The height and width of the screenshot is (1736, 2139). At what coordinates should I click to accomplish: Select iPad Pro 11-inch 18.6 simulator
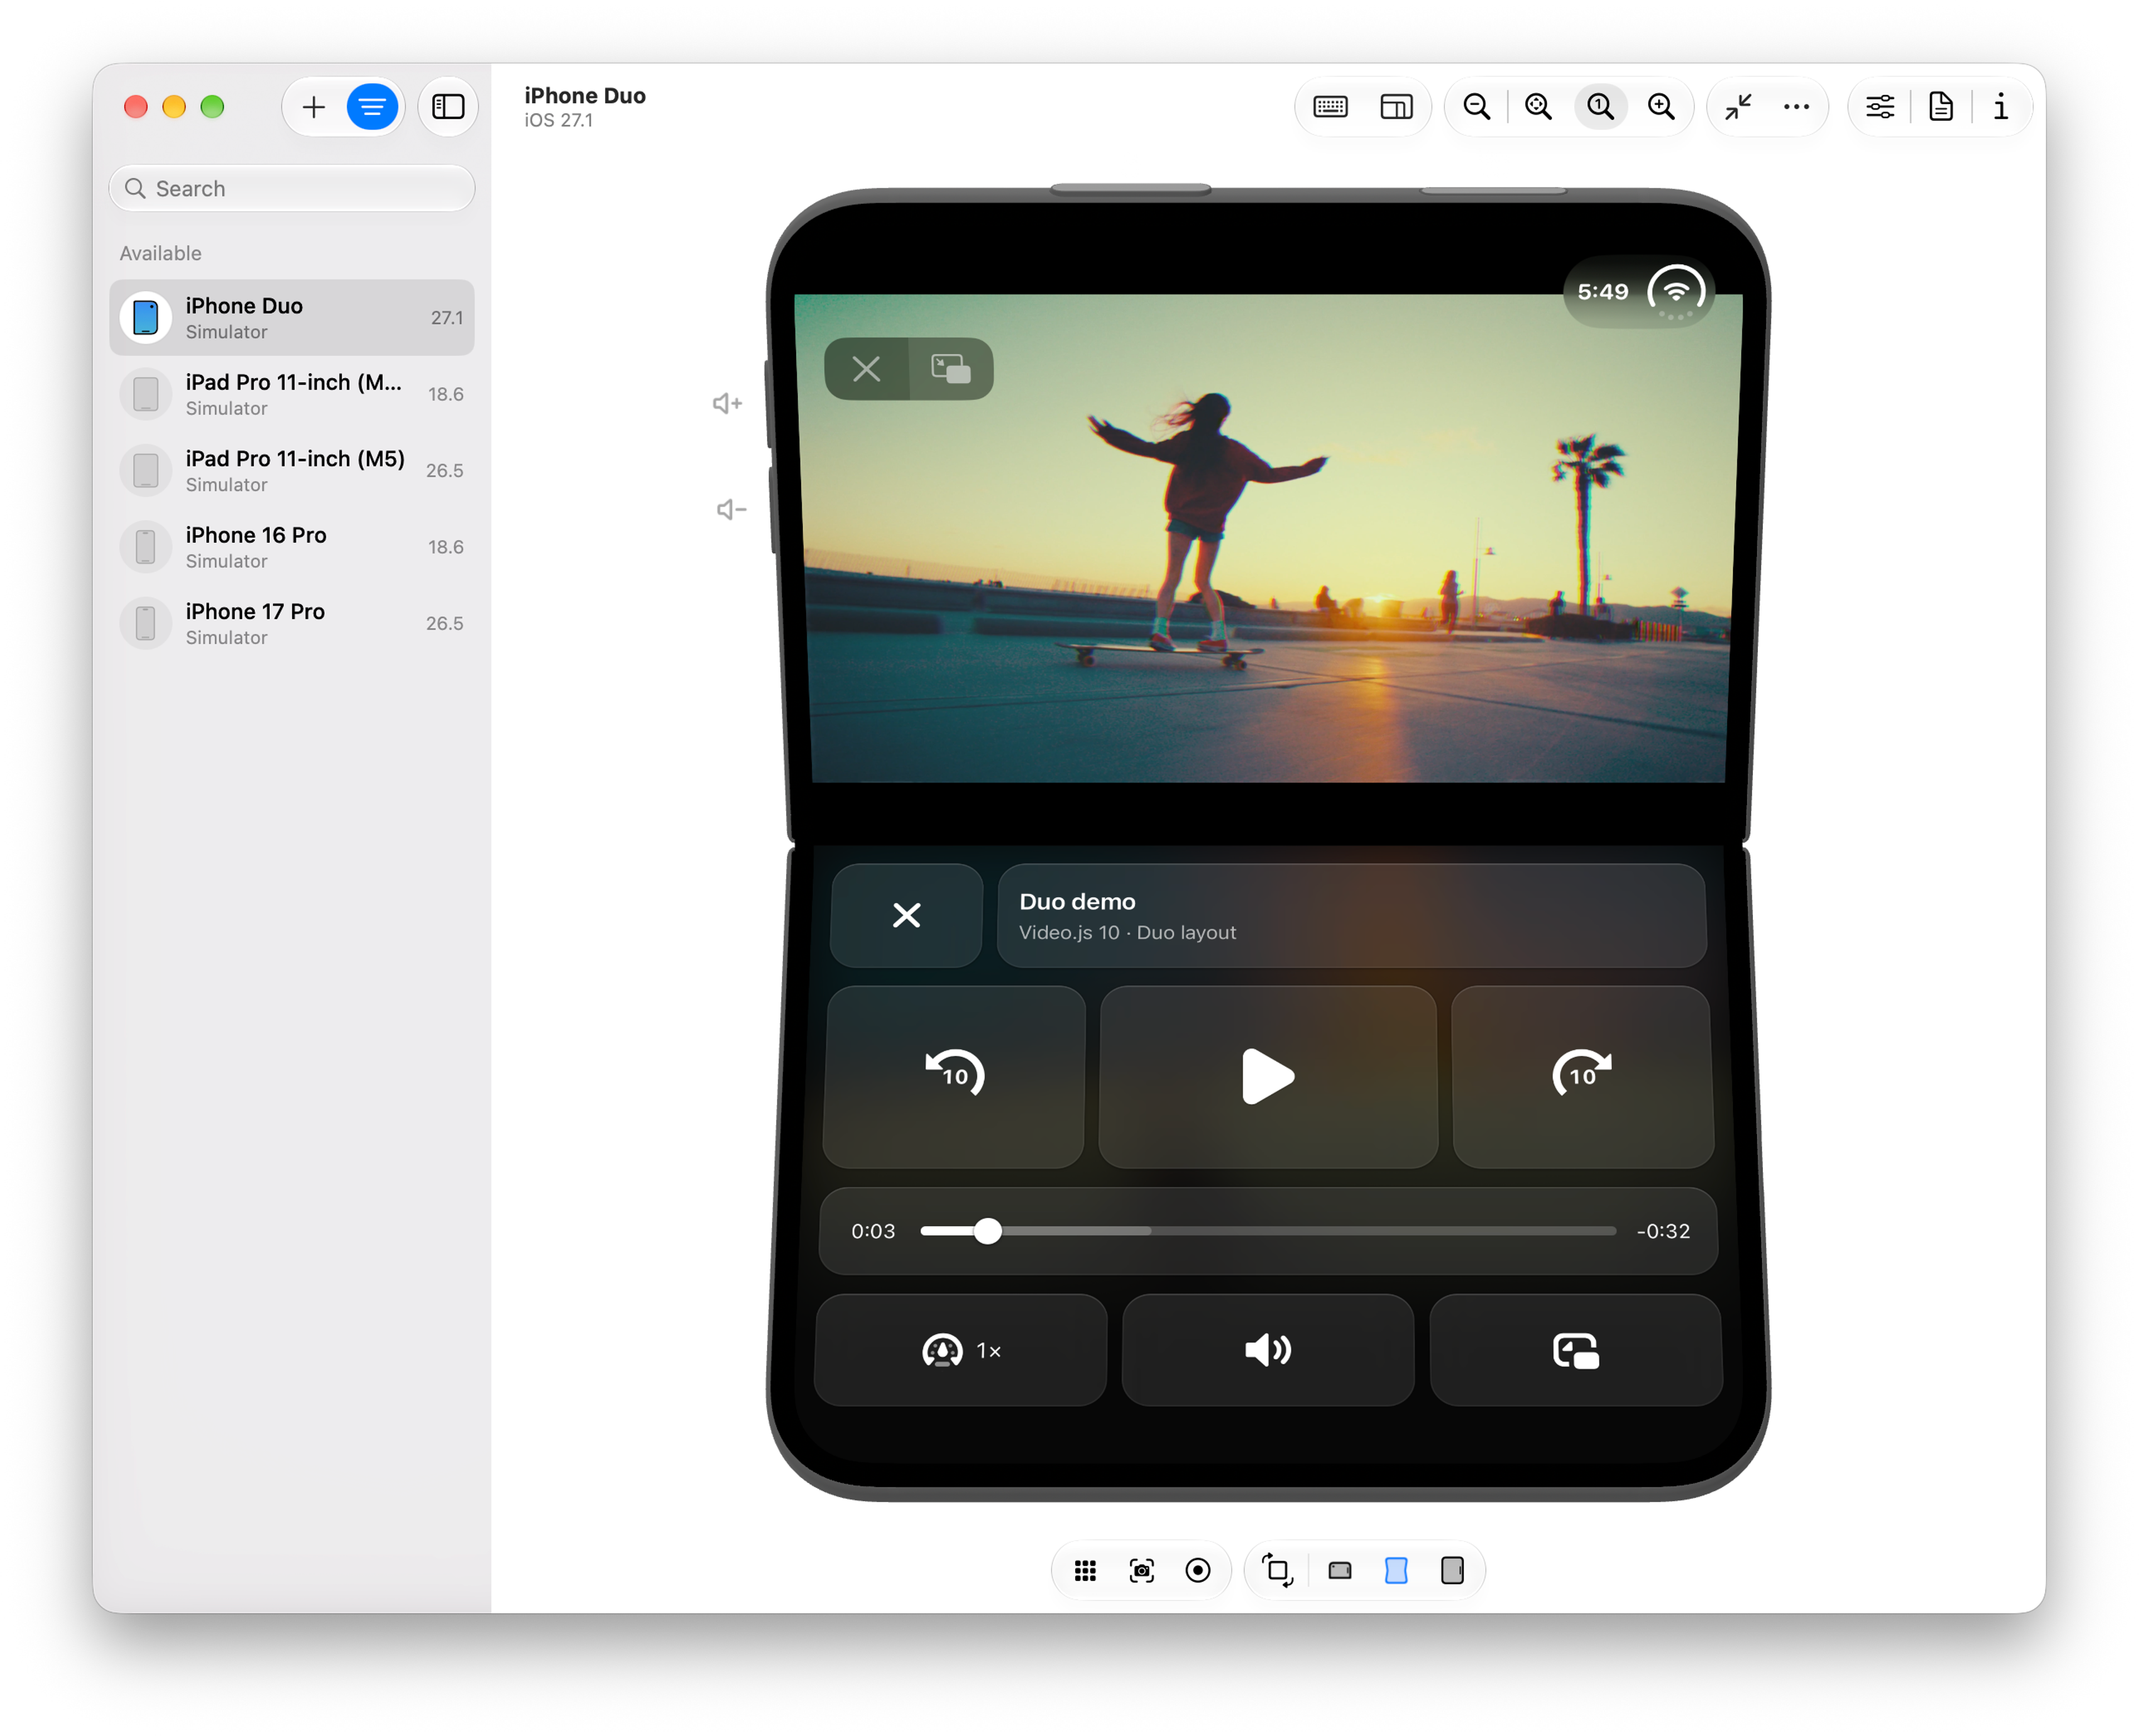tap(291, 394)
